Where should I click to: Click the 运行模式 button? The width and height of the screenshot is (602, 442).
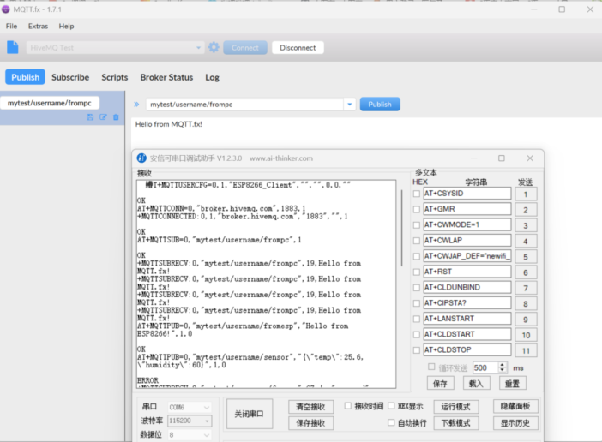[x=455, y=407]
